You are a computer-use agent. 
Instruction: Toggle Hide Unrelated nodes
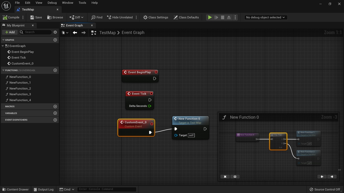[120, 17]
